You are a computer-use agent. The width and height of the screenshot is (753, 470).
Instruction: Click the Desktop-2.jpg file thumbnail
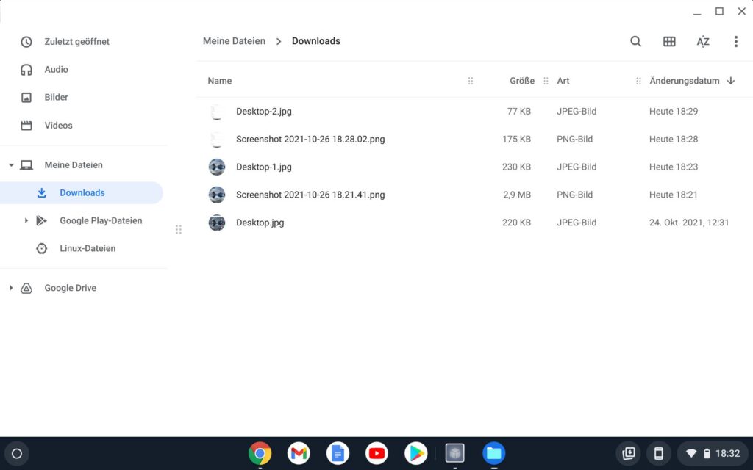point(217,112)
